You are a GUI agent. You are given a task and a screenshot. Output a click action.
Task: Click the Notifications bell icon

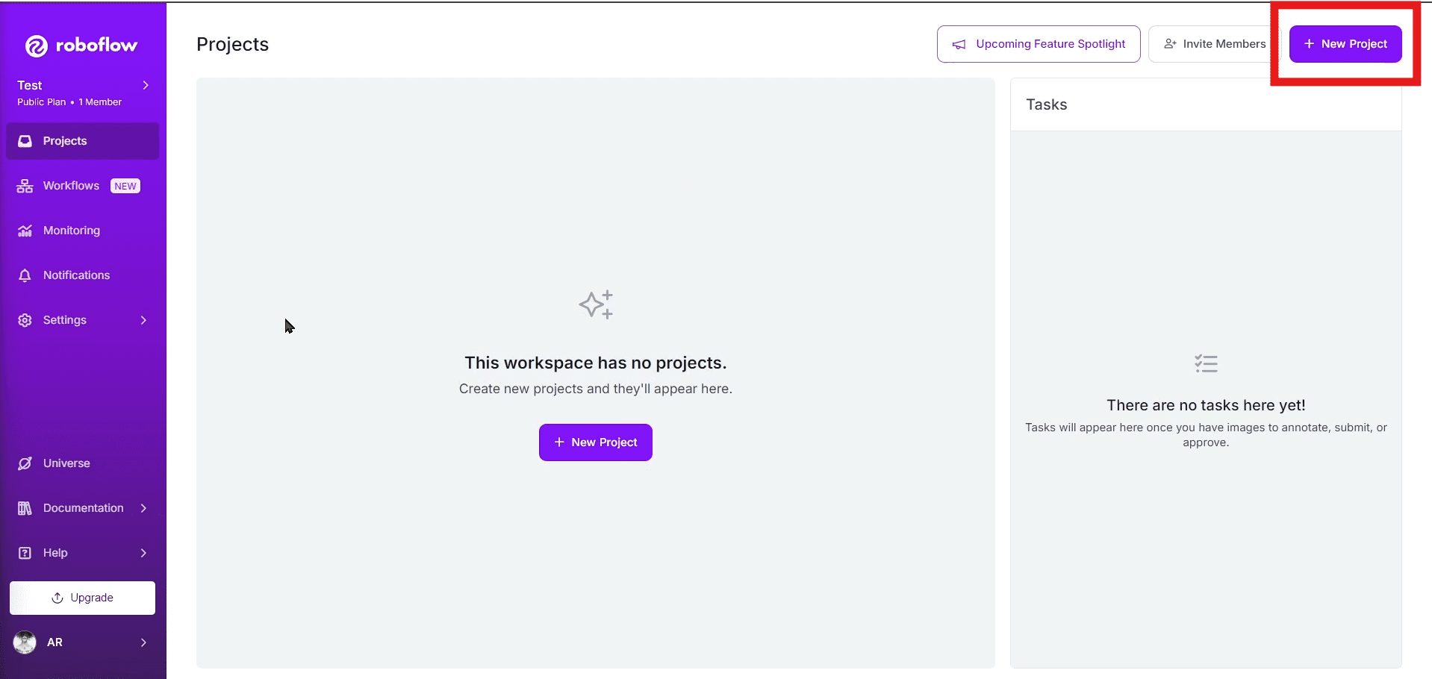25,275
